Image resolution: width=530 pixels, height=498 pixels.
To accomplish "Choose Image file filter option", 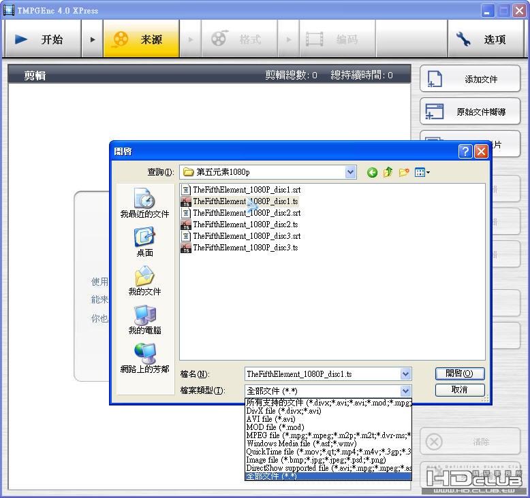I will tap(328, 460).
